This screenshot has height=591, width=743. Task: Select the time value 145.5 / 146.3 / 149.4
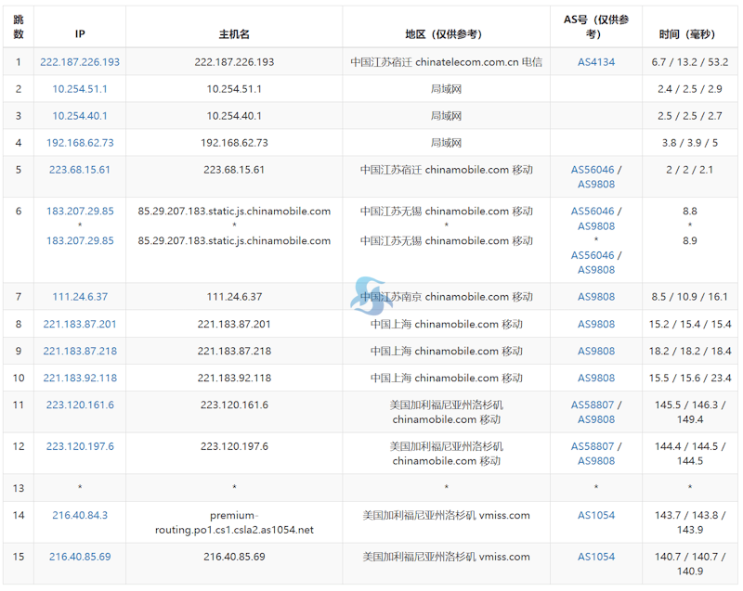click(690, 412)
